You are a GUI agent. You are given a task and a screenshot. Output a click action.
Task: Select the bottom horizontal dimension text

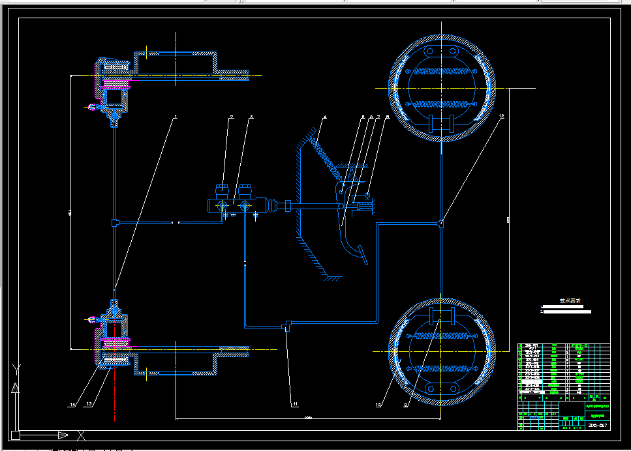[308, 418]
